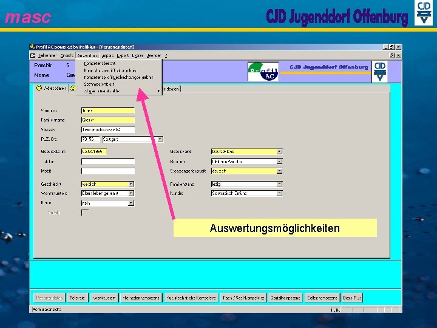Click the Basic Plus button

pyautogui.click(x=352, y=298)
